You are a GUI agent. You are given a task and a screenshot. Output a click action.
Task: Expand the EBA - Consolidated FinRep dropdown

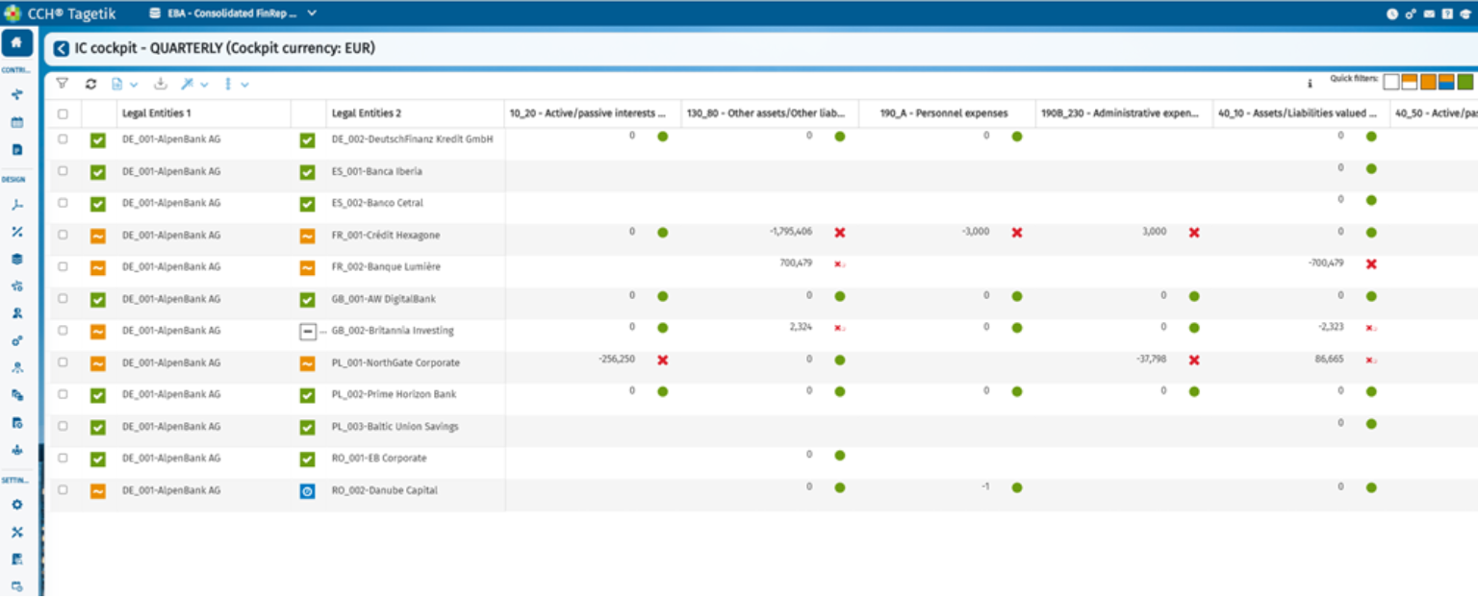(311, 13)
